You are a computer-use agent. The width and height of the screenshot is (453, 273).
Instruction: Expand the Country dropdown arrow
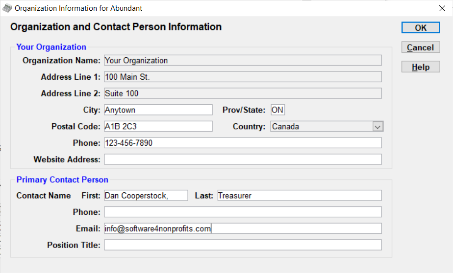tap(377, 127)
